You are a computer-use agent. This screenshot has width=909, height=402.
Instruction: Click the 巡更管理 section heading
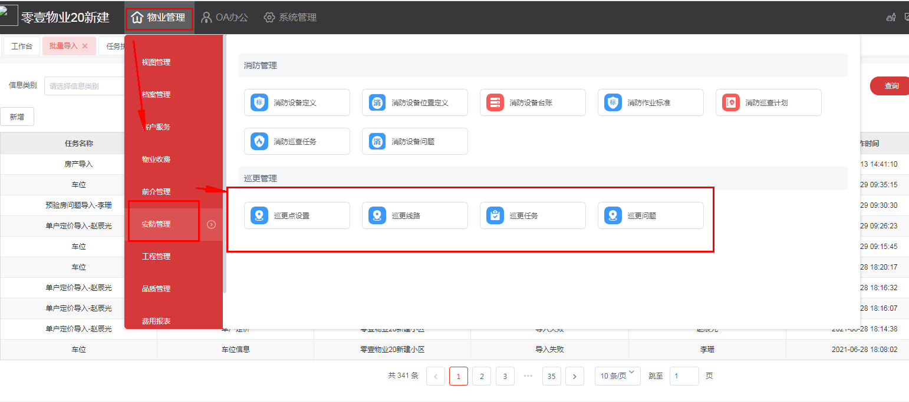click(261, 178)
